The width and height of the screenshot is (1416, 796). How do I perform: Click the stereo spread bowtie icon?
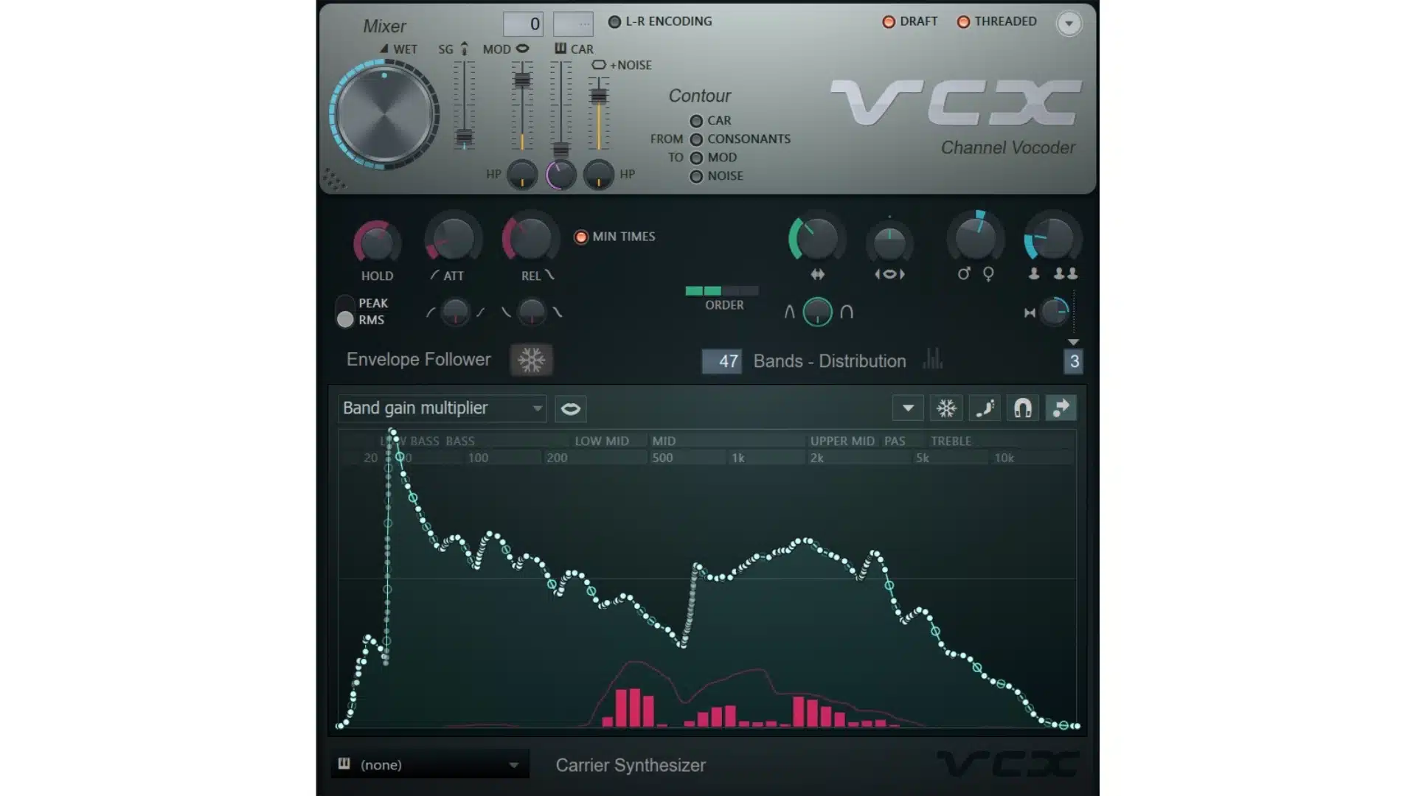tap(1030, 313)
